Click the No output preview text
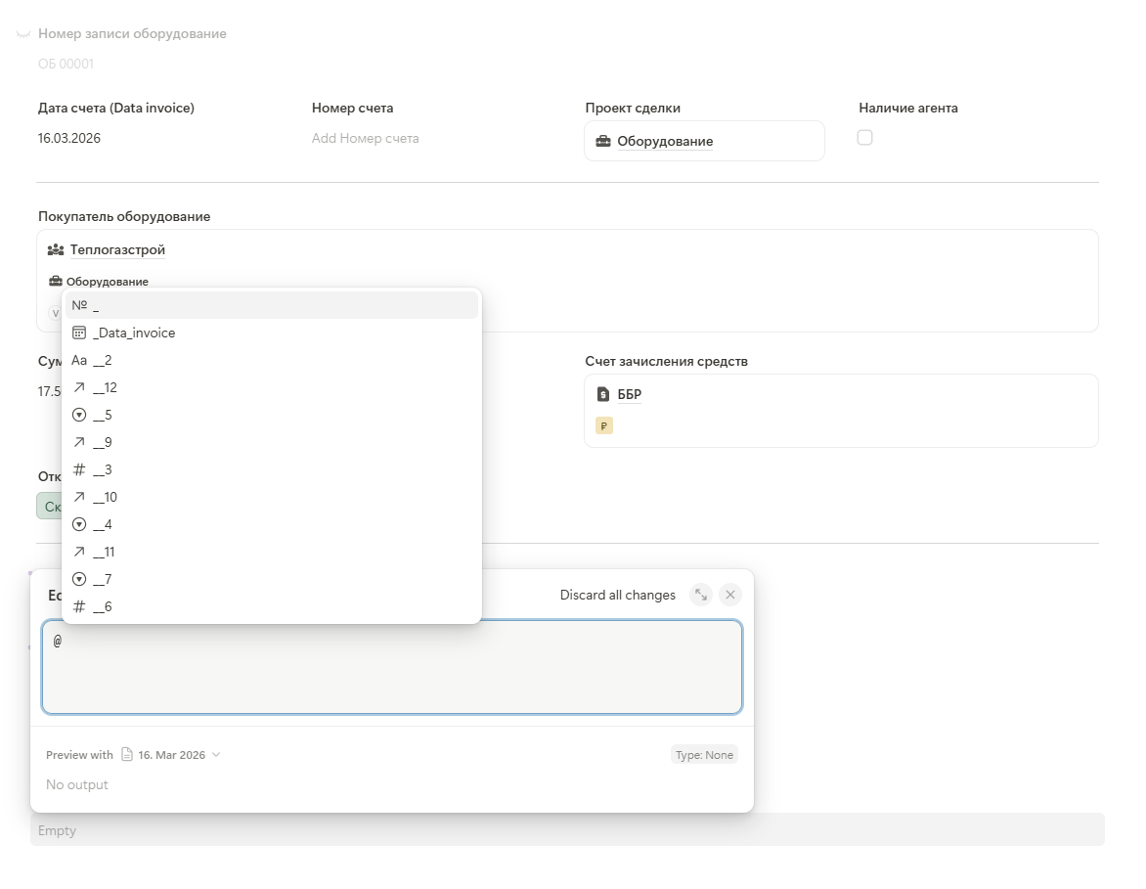Screen dimensions: 1146x889 click(76, 784)
